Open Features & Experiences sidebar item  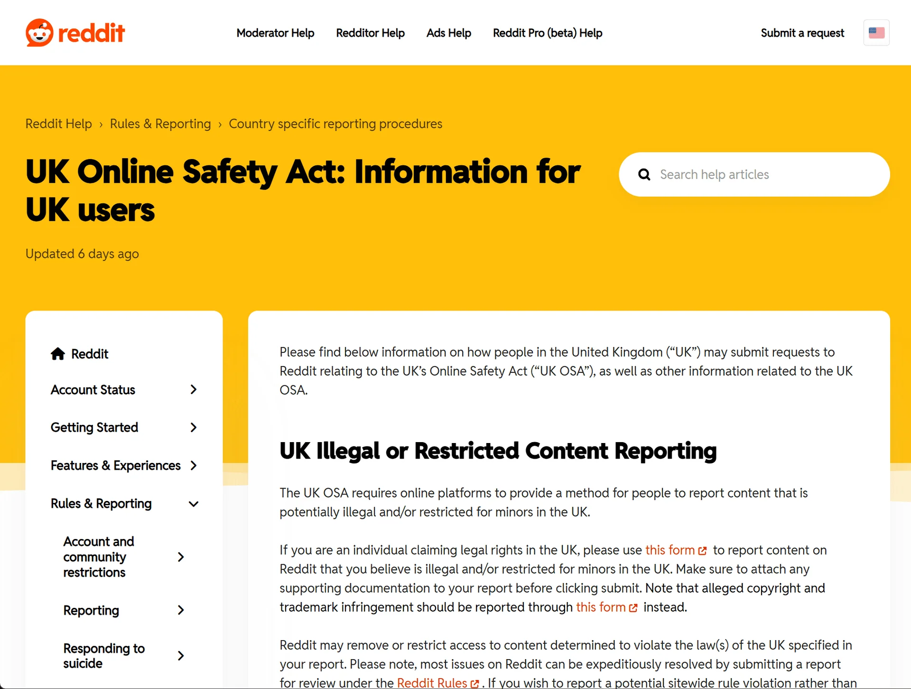[116, 465]
